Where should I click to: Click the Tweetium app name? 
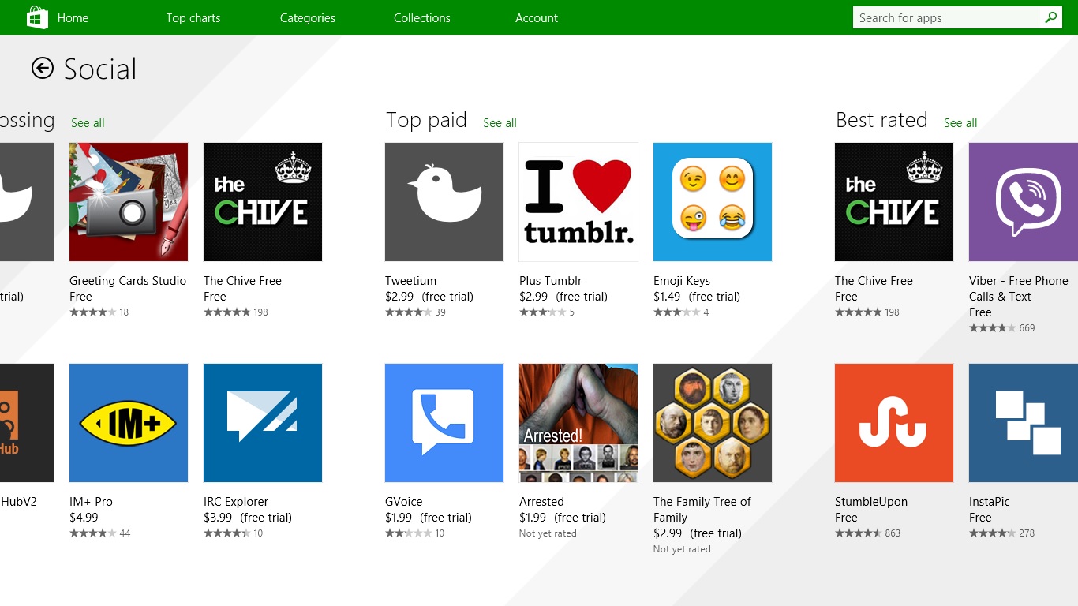[410, 280]
